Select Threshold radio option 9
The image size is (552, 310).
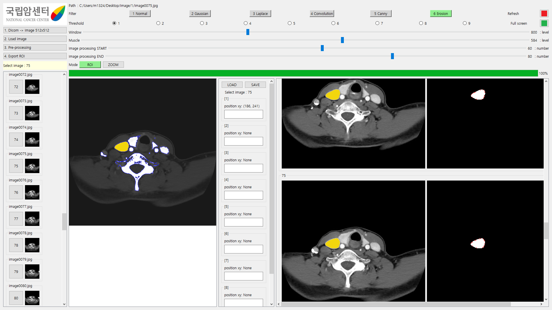coord(465,23)
